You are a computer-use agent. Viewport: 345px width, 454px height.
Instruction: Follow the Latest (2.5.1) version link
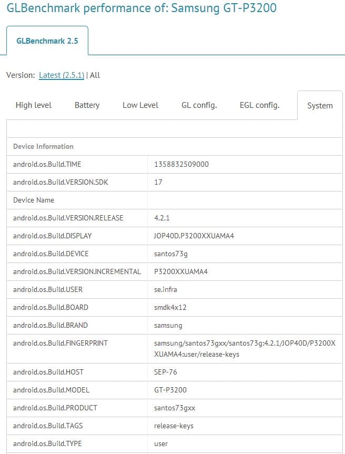tap(62, 75)
